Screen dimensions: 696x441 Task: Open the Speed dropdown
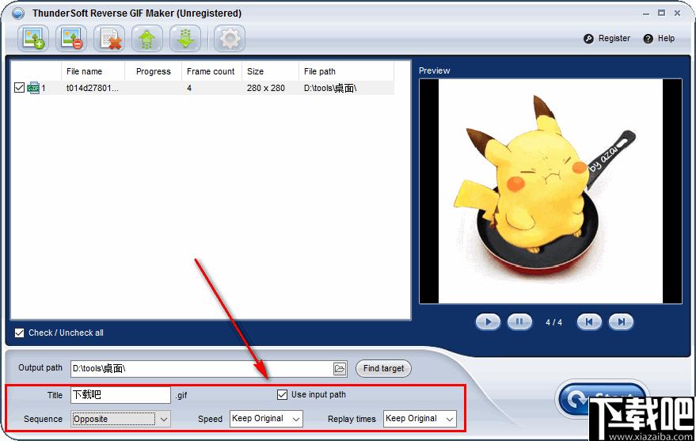pyautogui.click(x=266, y=419)
